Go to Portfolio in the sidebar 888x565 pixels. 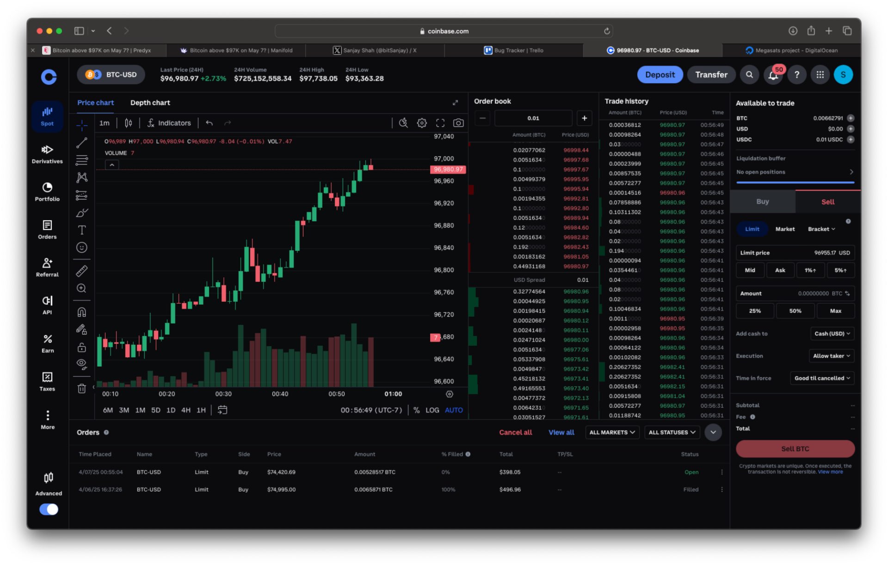pyautogui.click(x=47, y=192)
